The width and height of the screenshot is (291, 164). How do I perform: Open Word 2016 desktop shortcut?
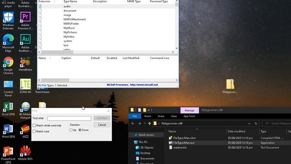coord(8,131)
